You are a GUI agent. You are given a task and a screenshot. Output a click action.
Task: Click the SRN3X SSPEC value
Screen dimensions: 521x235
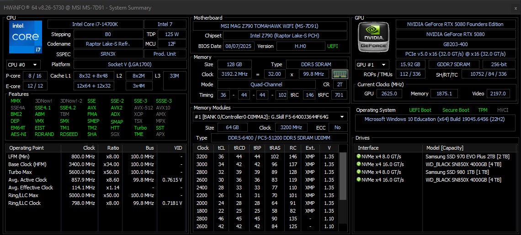(108, 54)
